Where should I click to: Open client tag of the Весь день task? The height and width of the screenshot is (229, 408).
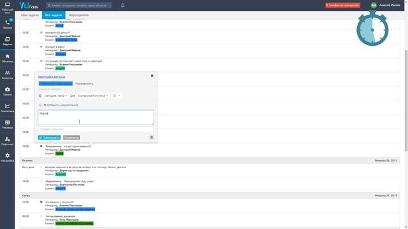61,174
